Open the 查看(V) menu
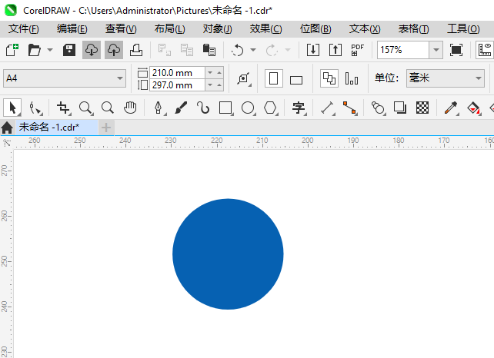494x358 pixels. click(121, 29)
